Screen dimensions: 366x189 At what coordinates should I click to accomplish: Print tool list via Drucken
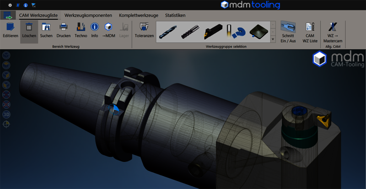click(64, 30)
